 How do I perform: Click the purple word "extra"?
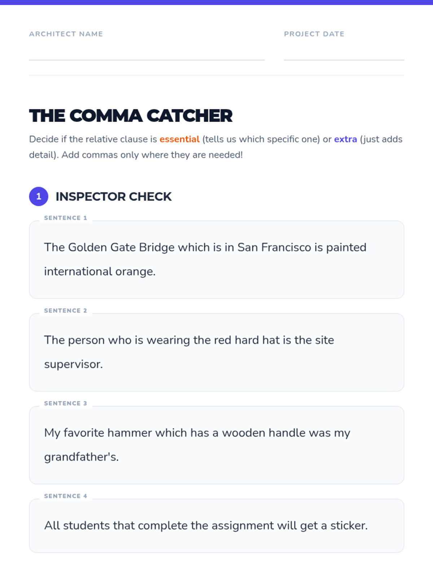pyautogui.click(x=345, y=139)
